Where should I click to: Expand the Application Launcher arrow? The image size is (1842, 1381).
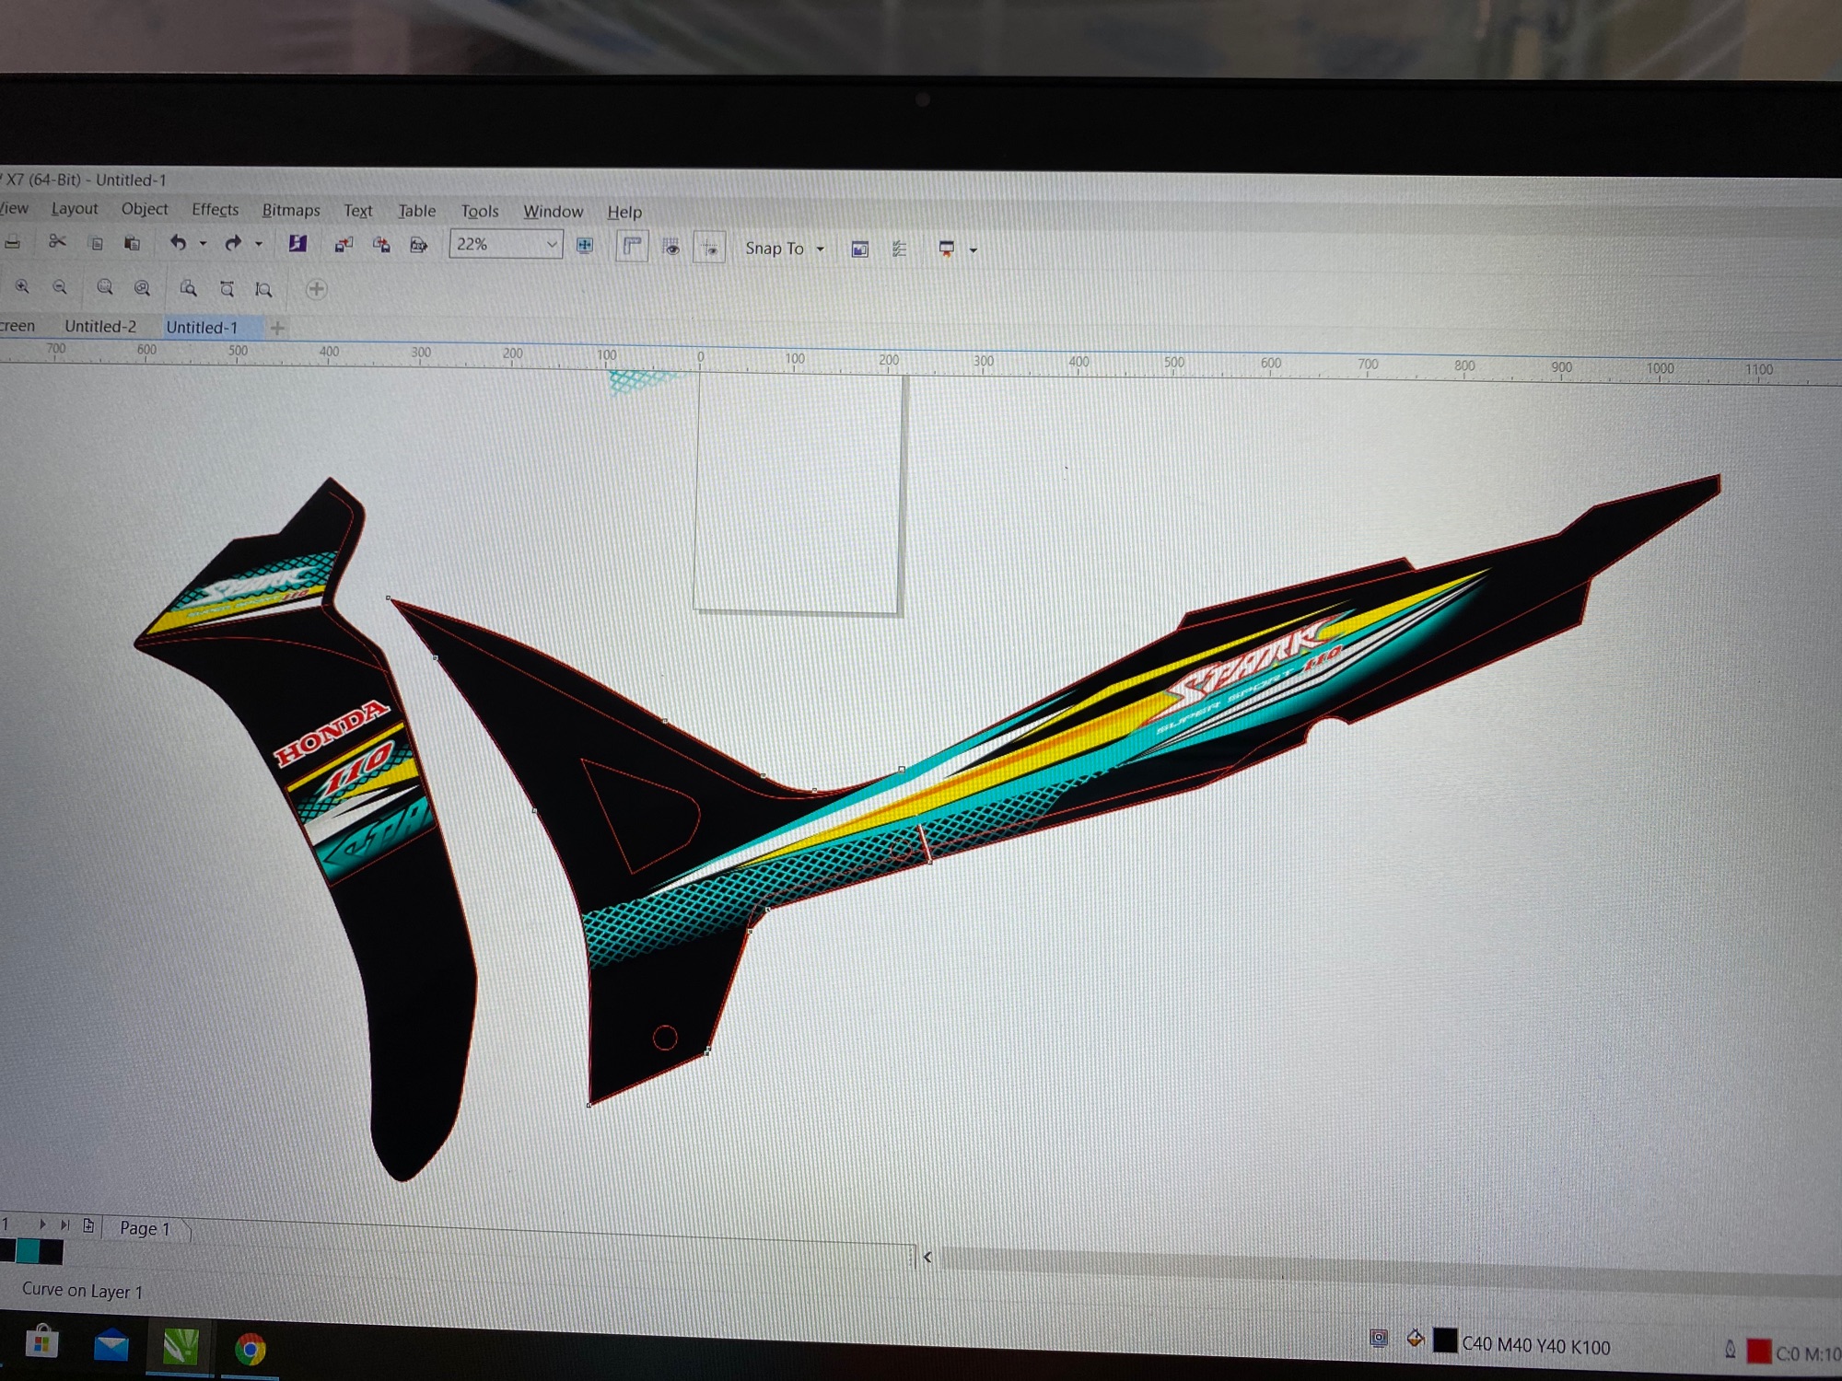pos(973,250)
